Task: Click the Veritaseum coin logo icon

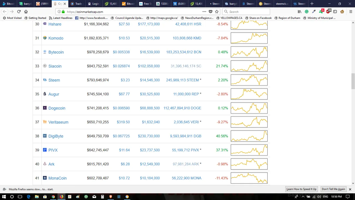Action: [45, 122]
